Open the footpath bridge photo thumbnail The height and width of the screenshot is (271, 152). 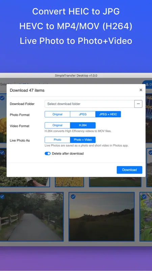(x=32, y=216)
